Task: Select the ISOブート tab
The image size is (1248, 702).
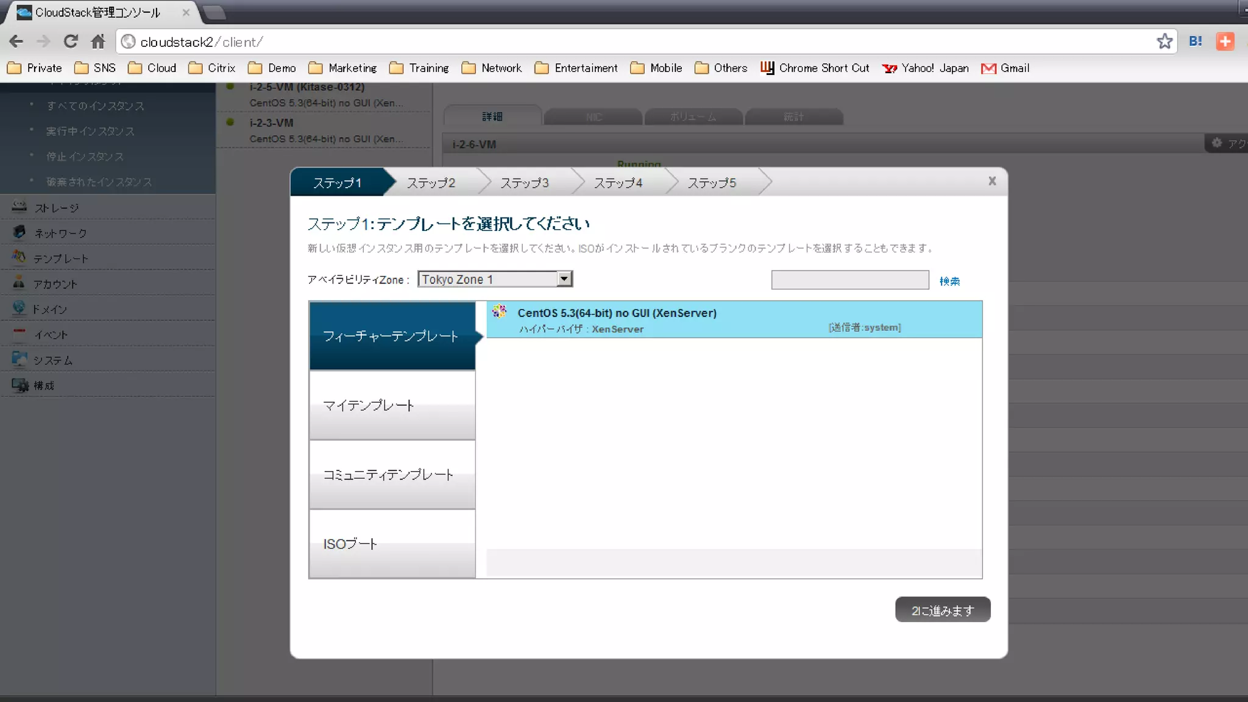Action: 392,544
